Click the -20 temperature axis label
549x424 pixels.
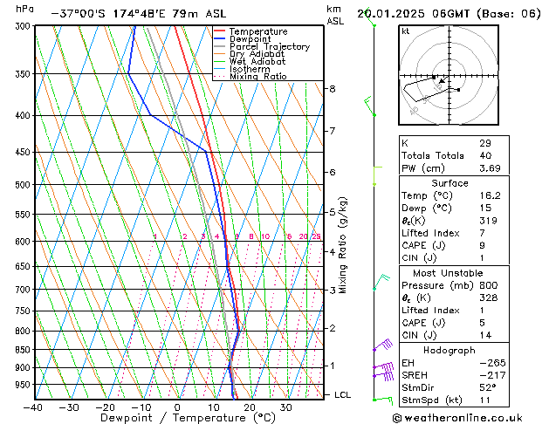106,407
